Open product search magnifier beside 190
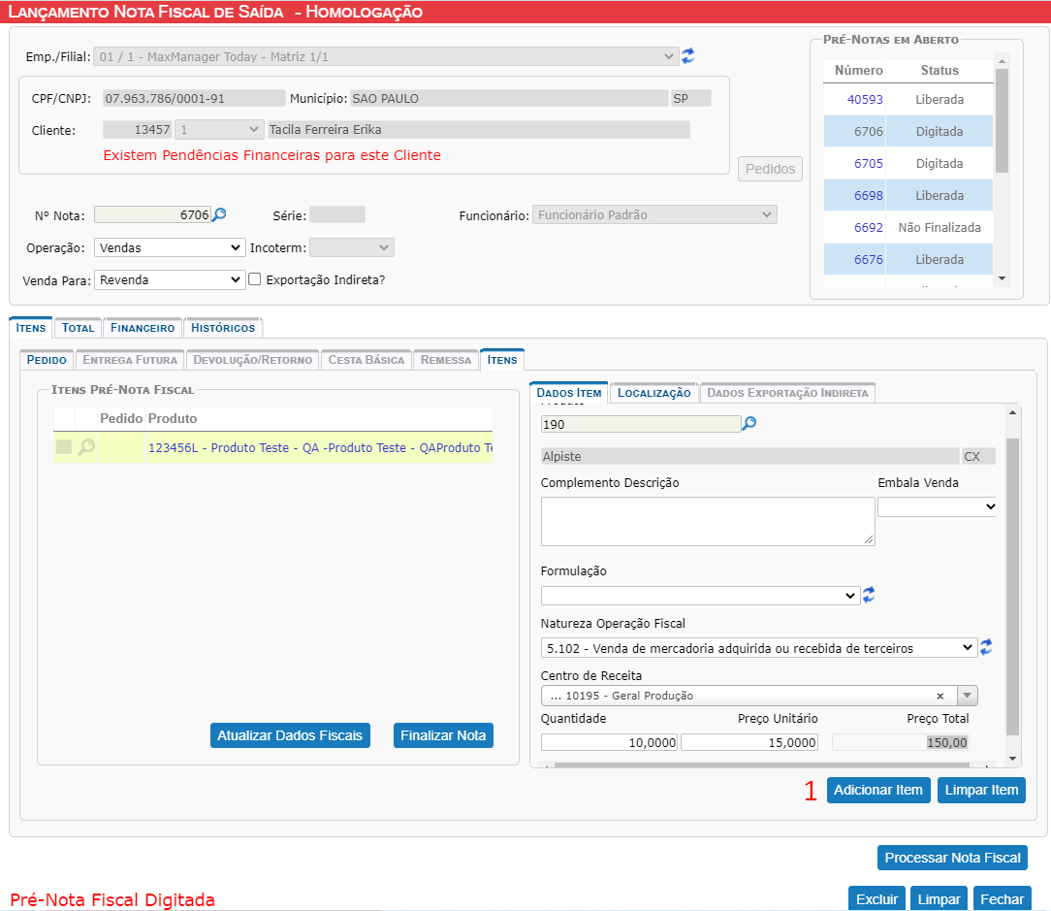1051x911 pixels. [x=748, y=423]
